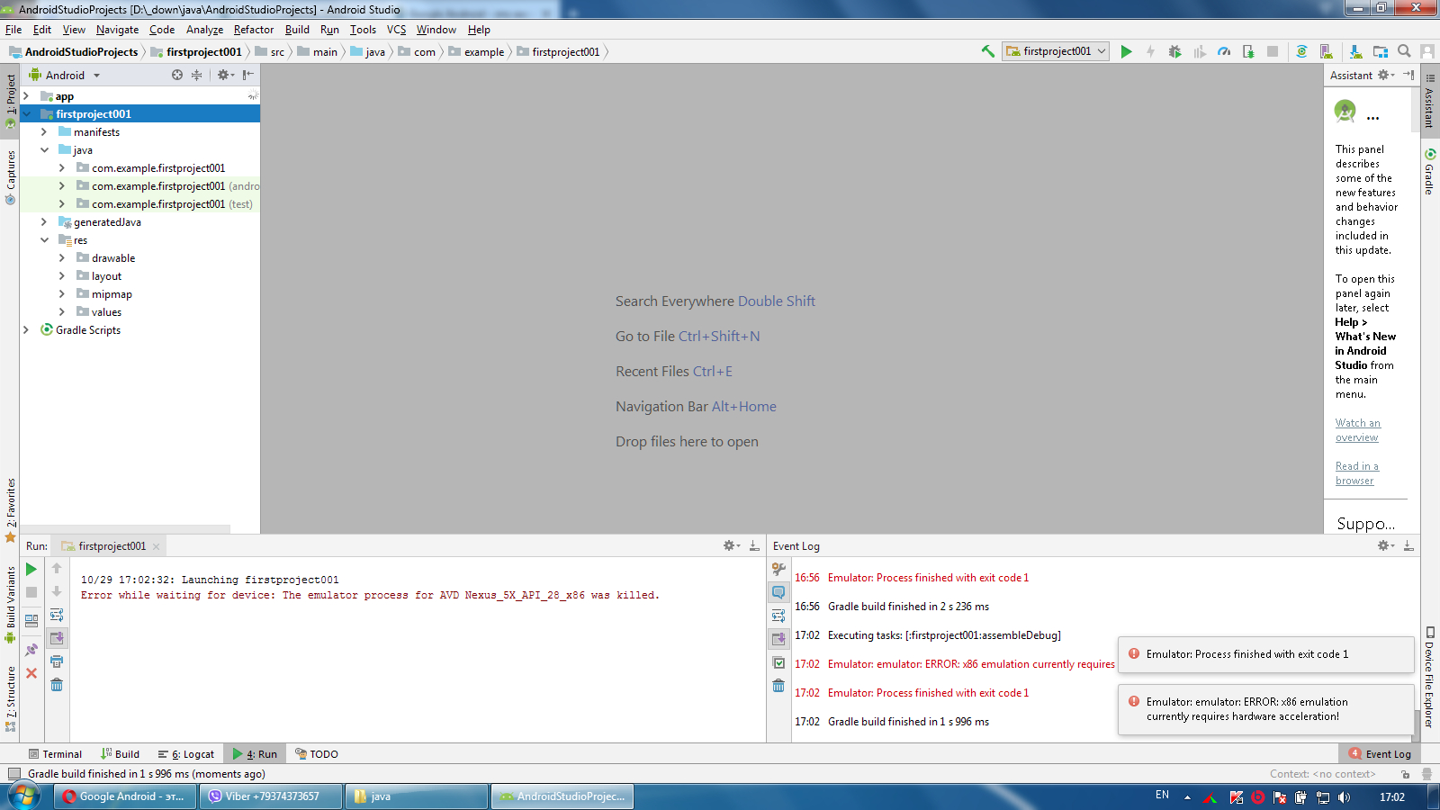Expand the drawable folder
Image resolution: width=1440 pixels, height=810 pixels.
tap(62, 257)
